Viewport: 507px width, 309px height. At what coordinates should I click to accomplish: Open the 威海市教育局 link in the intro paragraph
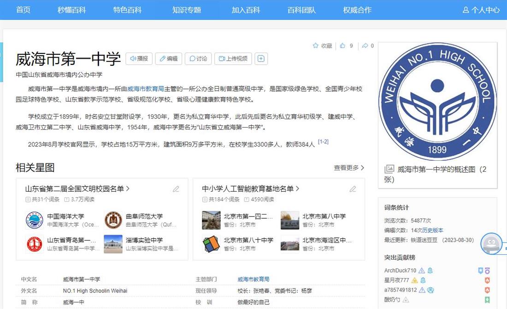(x=146, y=89)
